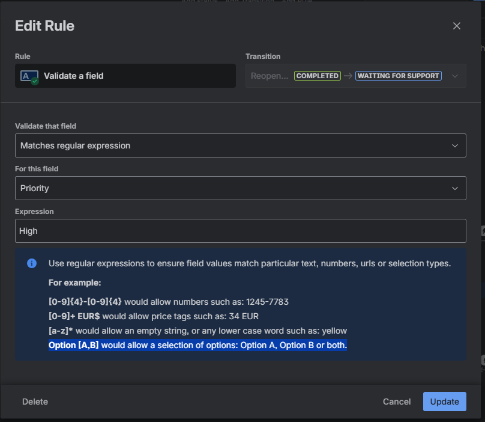Click the blue info icon

(x=32, y=263)
